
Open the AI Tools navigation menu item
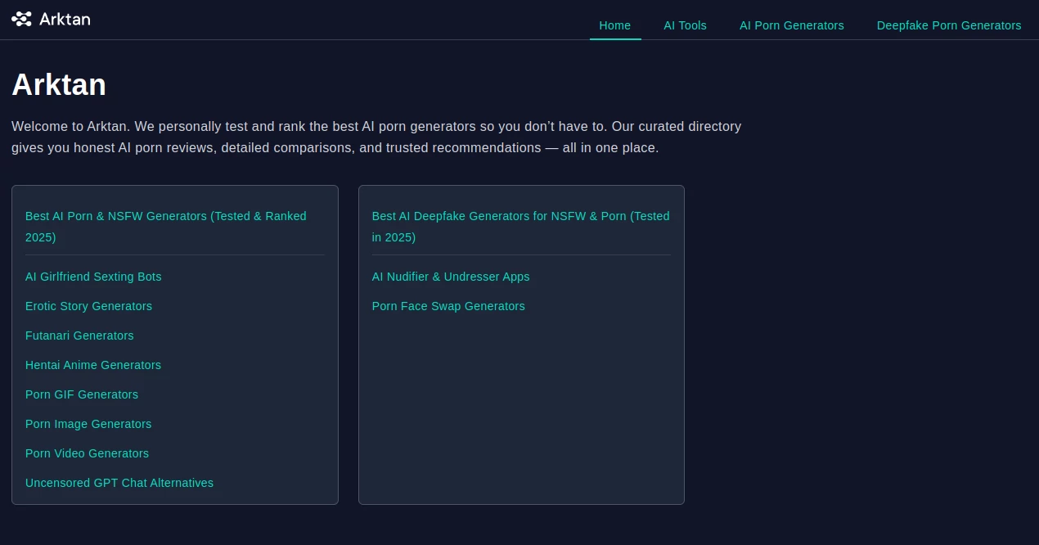[685, 25]
